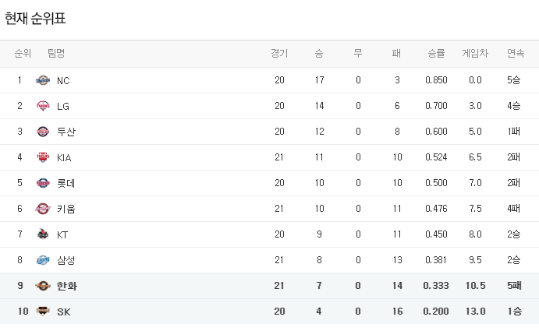
Task: Click the 롯데 team logo icon
Action: [42, 183]
